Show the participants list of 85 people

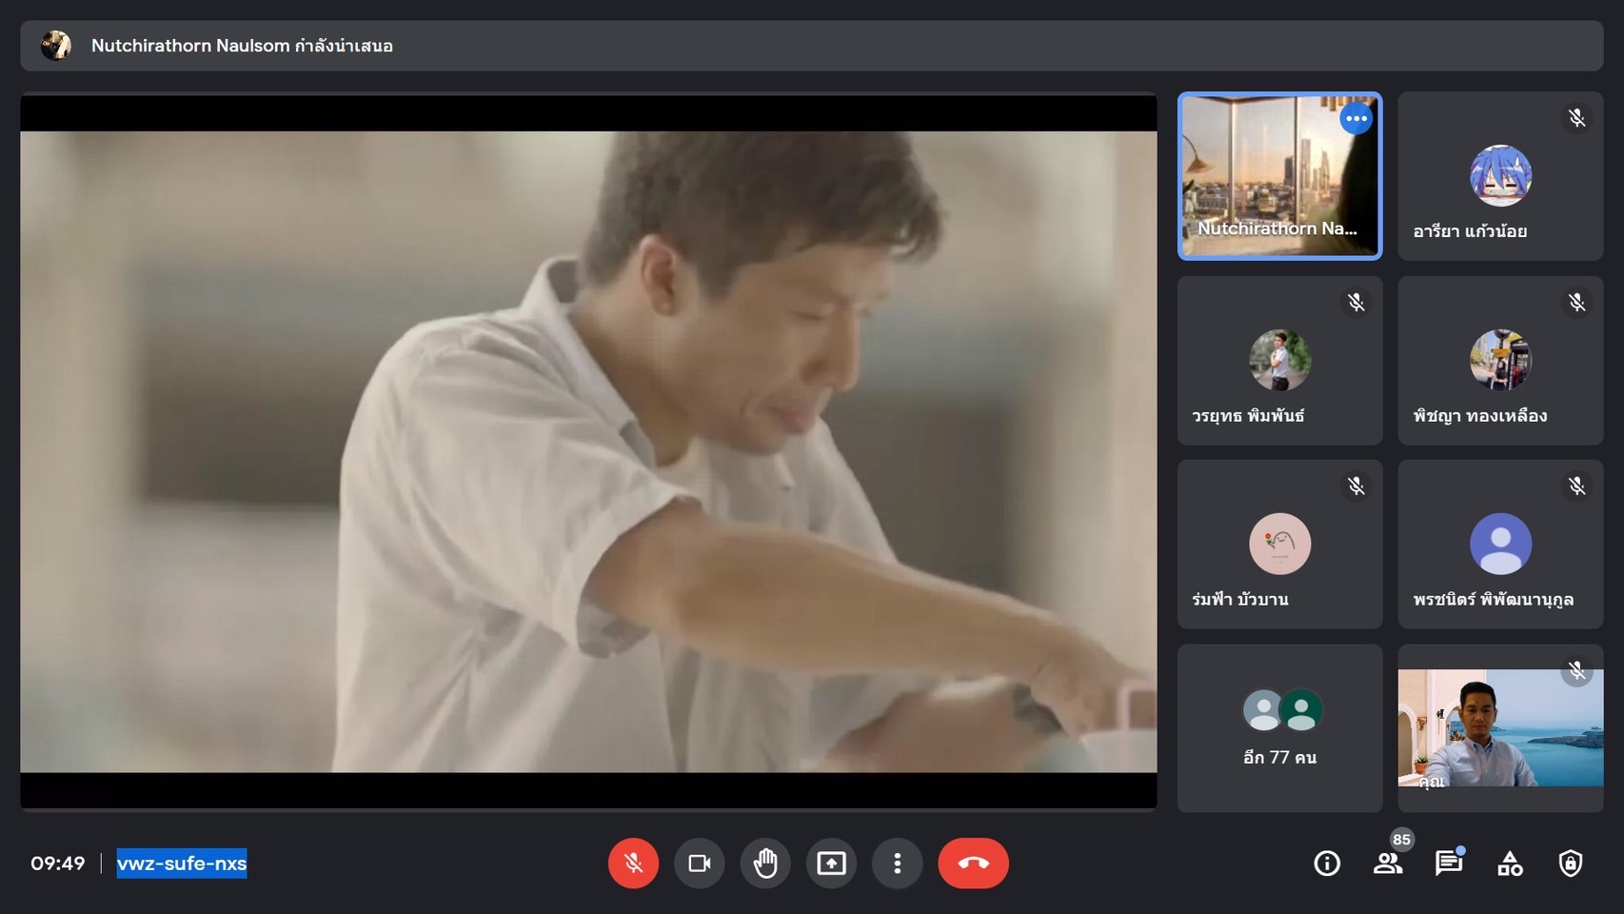click(x=1388, y=864)
